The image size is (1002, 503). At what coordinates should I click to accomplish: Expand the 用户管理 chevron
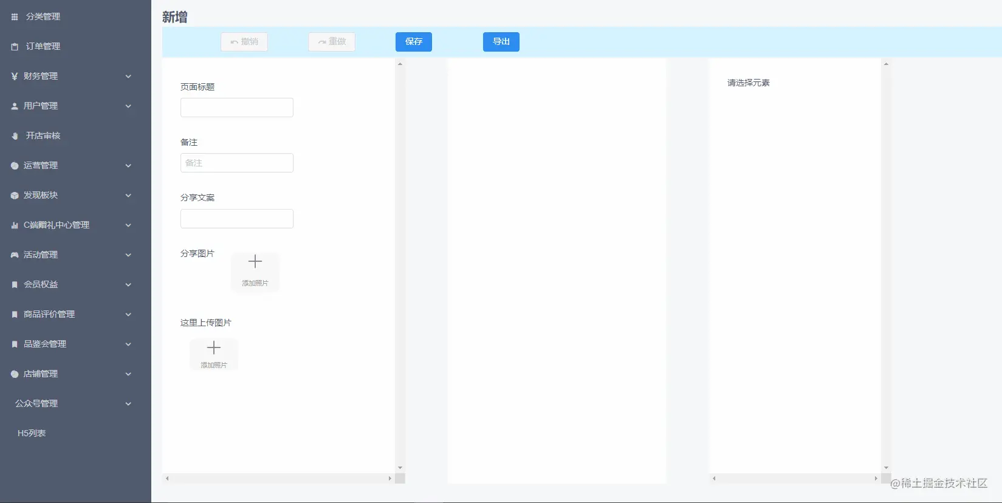(x=128, y=106)
